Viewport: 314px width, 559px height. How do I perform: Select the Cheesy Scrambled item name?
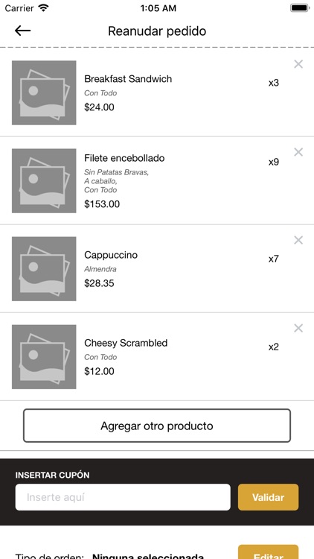tap(126, 343)
